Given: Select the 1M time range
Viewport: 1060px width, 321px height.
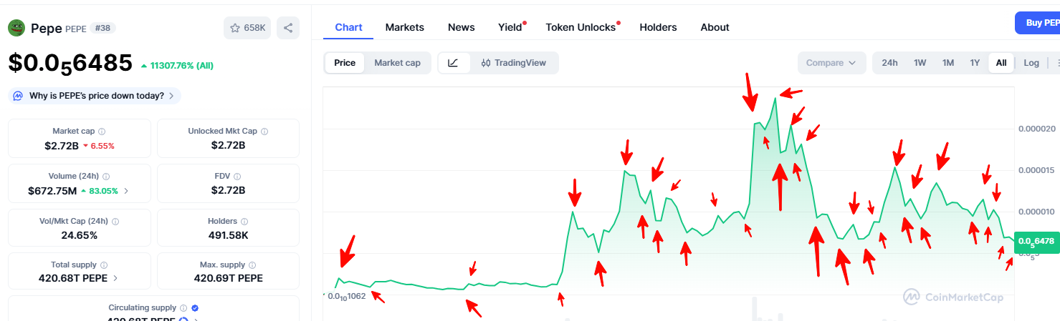Looking at the screenshot, I should 948,63.
